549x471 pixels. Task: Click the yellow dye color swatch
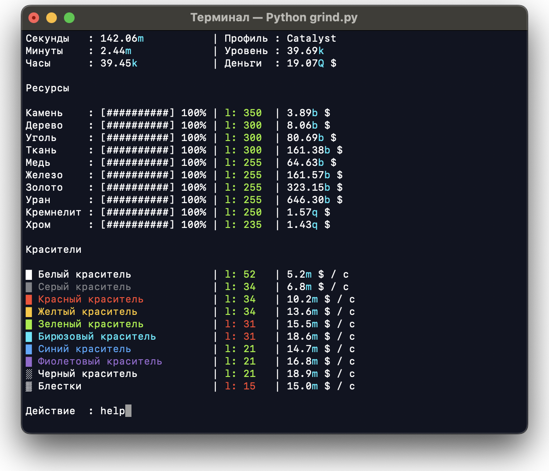[x=29, y=312]
